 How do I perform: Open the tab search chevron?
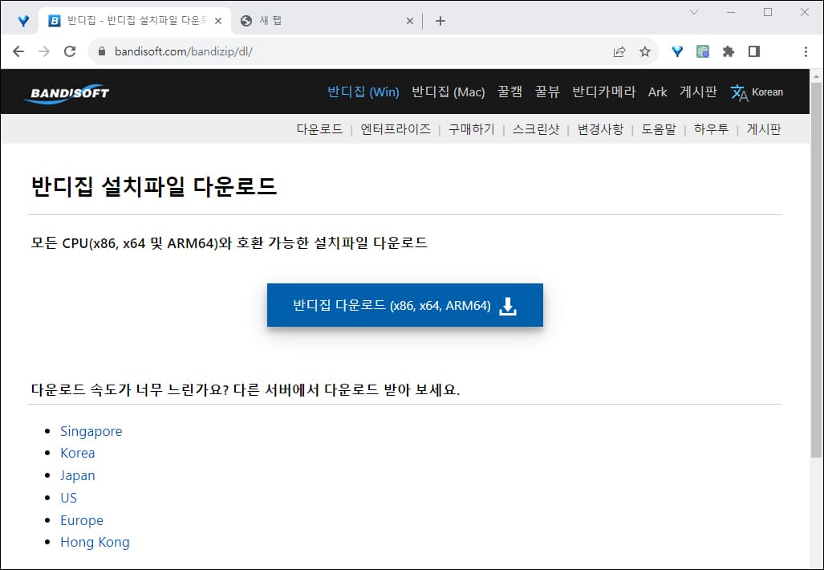(695, 12)
